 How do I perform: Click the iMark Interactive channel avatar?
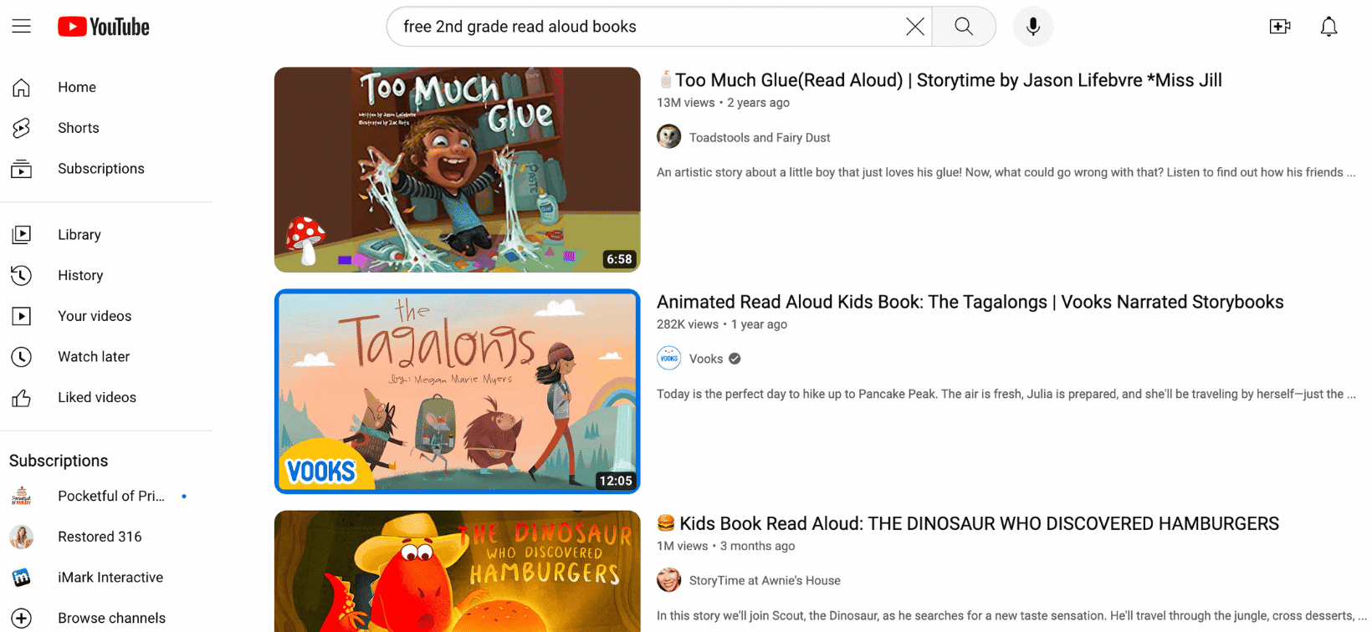[x=22, y=578]
